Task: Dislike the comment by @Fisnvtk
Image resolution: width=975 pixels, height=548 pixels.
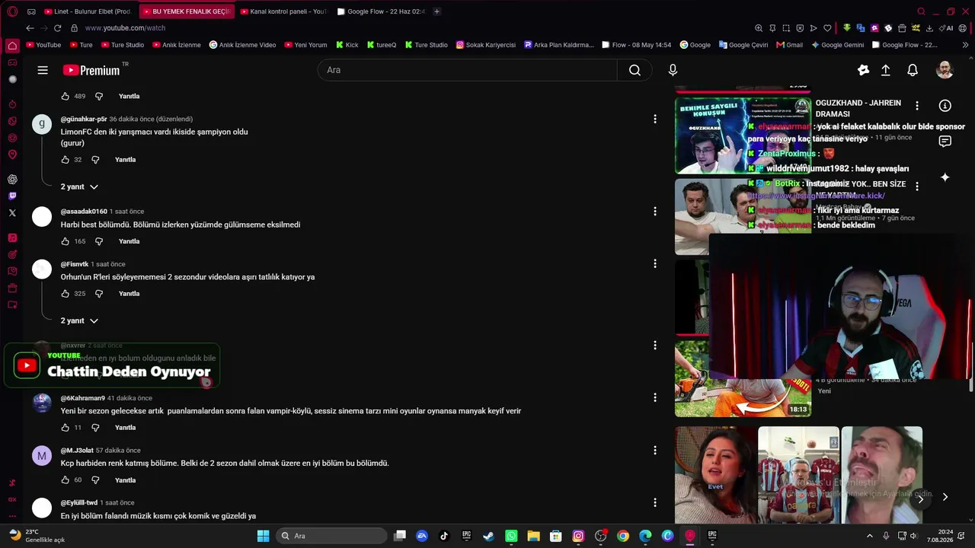Action: tap(99, 294)
